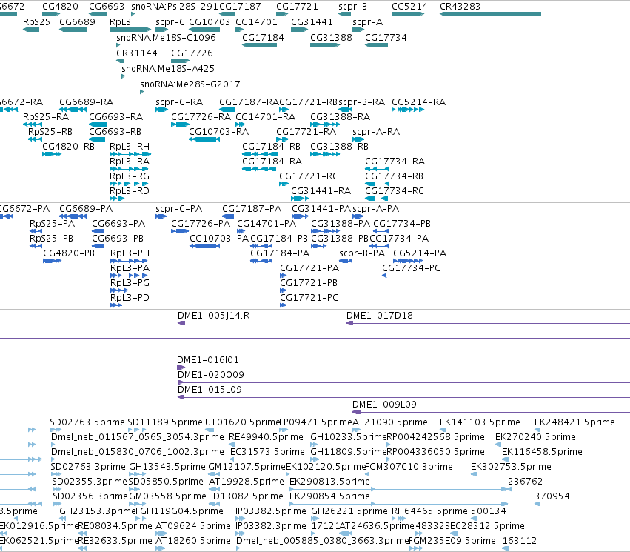This screenshot has width=630, height=552.
Task: Click BAC clone DME1-017D18
Action: click(x=488, y=323)
